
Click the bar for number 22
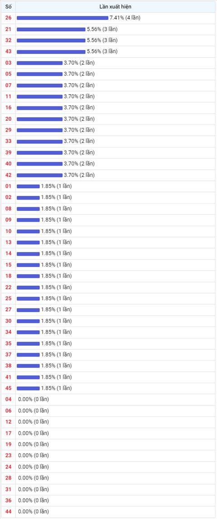pos(28,287)
